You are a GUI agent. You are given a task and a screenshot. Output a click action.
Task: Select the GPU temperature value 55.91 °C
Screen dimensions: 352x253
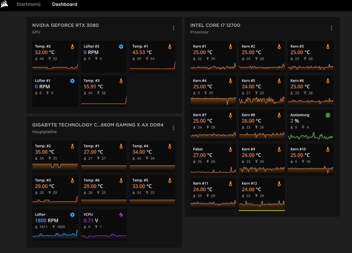point(93,87)
